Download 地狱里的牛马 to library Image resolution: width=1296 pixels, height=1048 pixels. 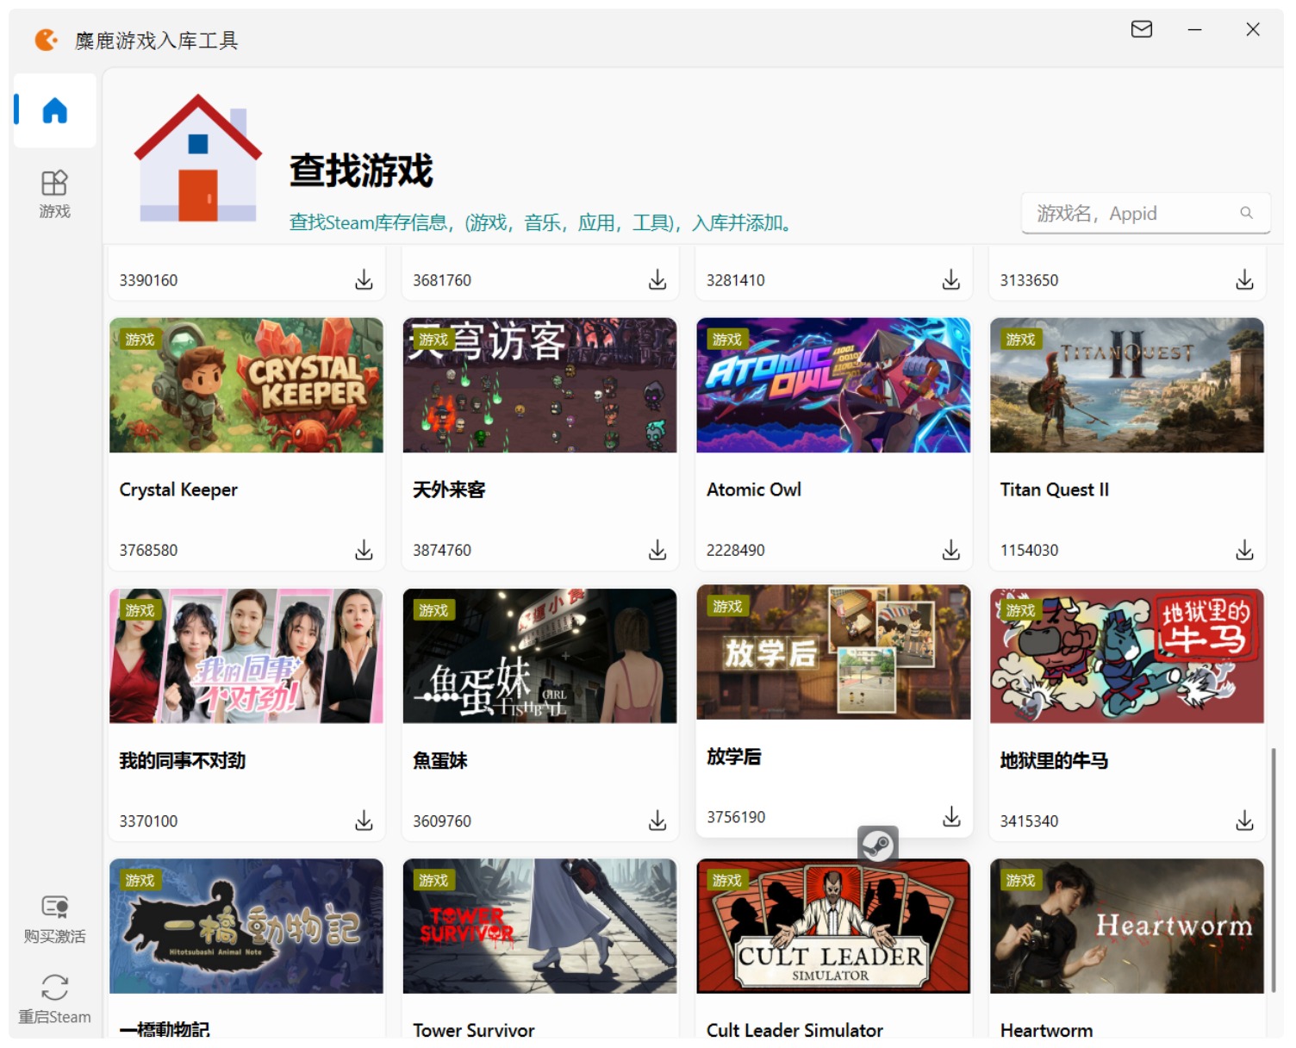(1245, 820)
